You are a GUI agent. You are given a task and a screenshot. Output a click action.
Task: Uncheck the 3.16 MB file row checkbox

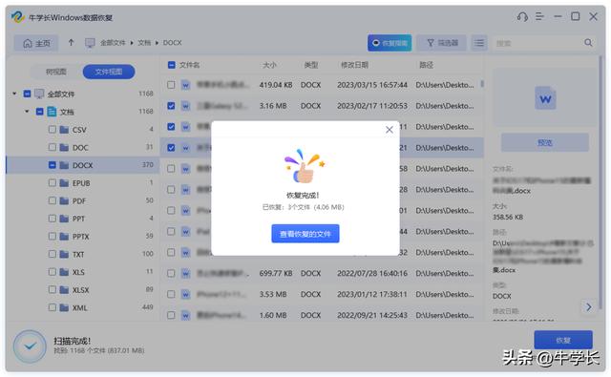[171, 106]
